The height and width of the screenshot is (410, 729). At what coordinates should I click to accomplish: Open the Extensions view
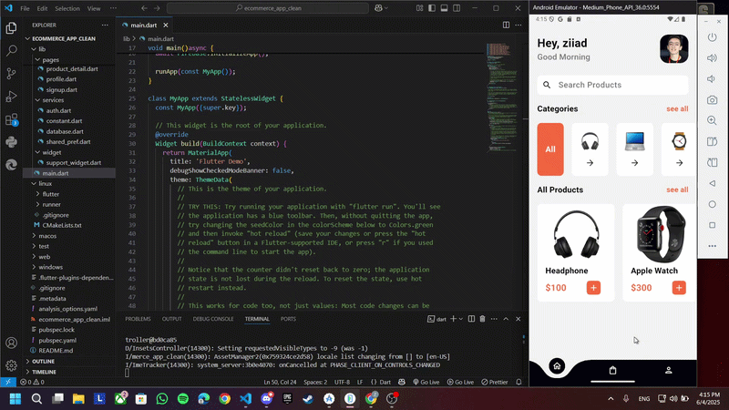pos(11,119)
